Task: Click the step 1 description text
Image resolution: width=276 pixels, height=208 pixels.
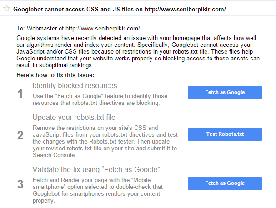Action: [x=100, y=99]
